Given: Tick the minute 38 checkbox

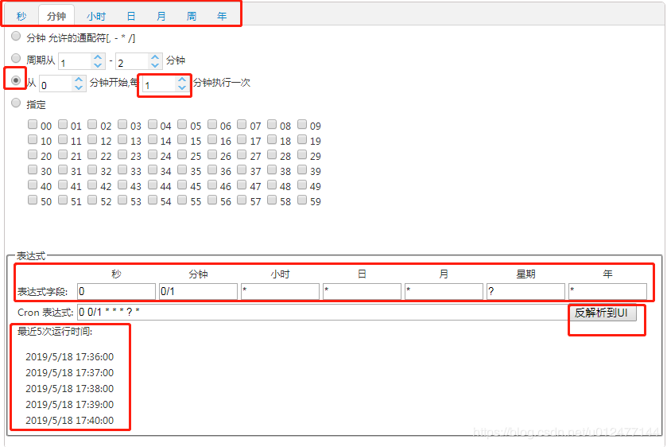Looking at the screenshot, I should click(x=272, y=169).
